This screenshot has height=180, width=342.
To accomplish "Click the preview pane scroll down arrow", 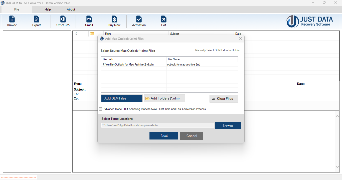I will tap(337, 167).
